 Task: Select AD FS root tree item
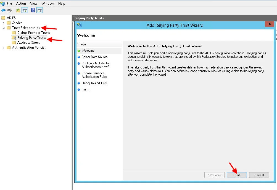[11, 18]
